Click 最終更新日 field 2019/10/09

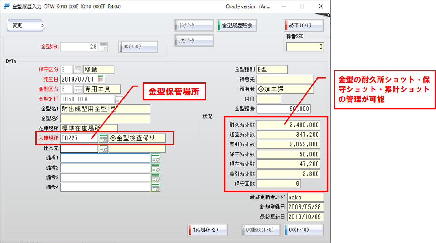pos(305,217)
